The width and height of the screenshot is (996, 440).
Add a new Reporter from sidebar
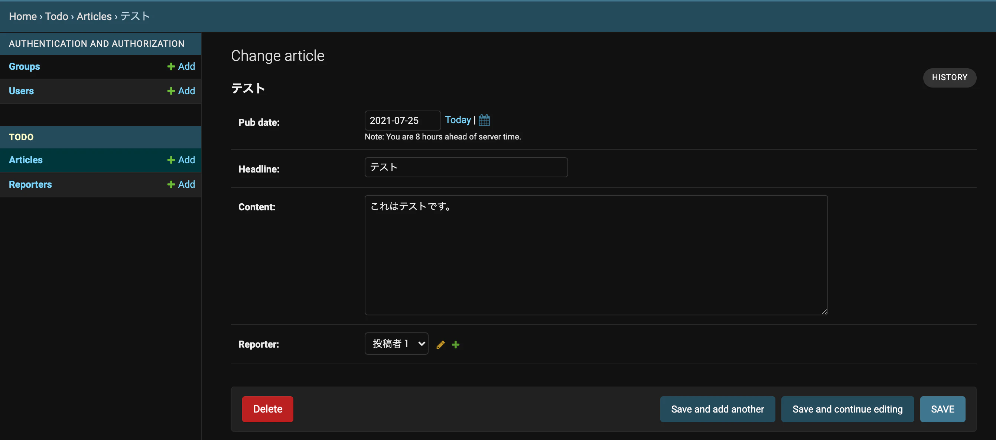point(181,184)
